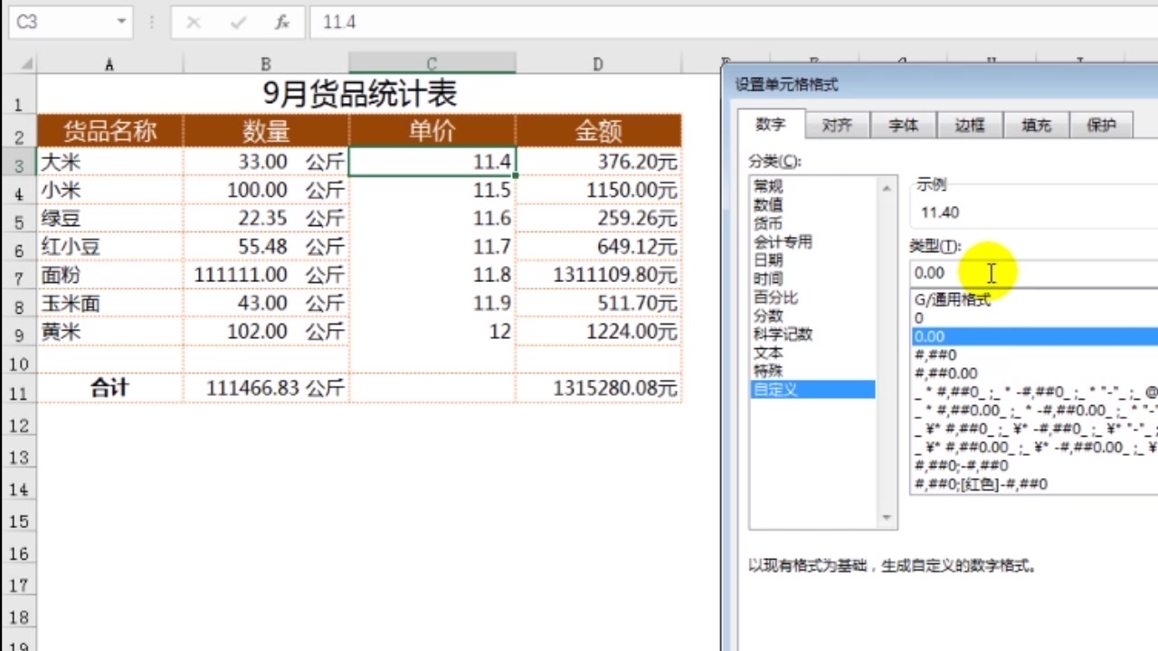The image size is (1158, 651).
Task: Click the column D header
Action: click(x=597, y=64)
